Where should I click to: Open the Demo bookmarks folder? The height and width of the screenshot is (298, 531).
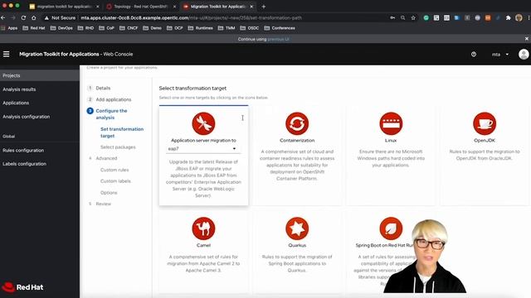click(x=152, y=28)
